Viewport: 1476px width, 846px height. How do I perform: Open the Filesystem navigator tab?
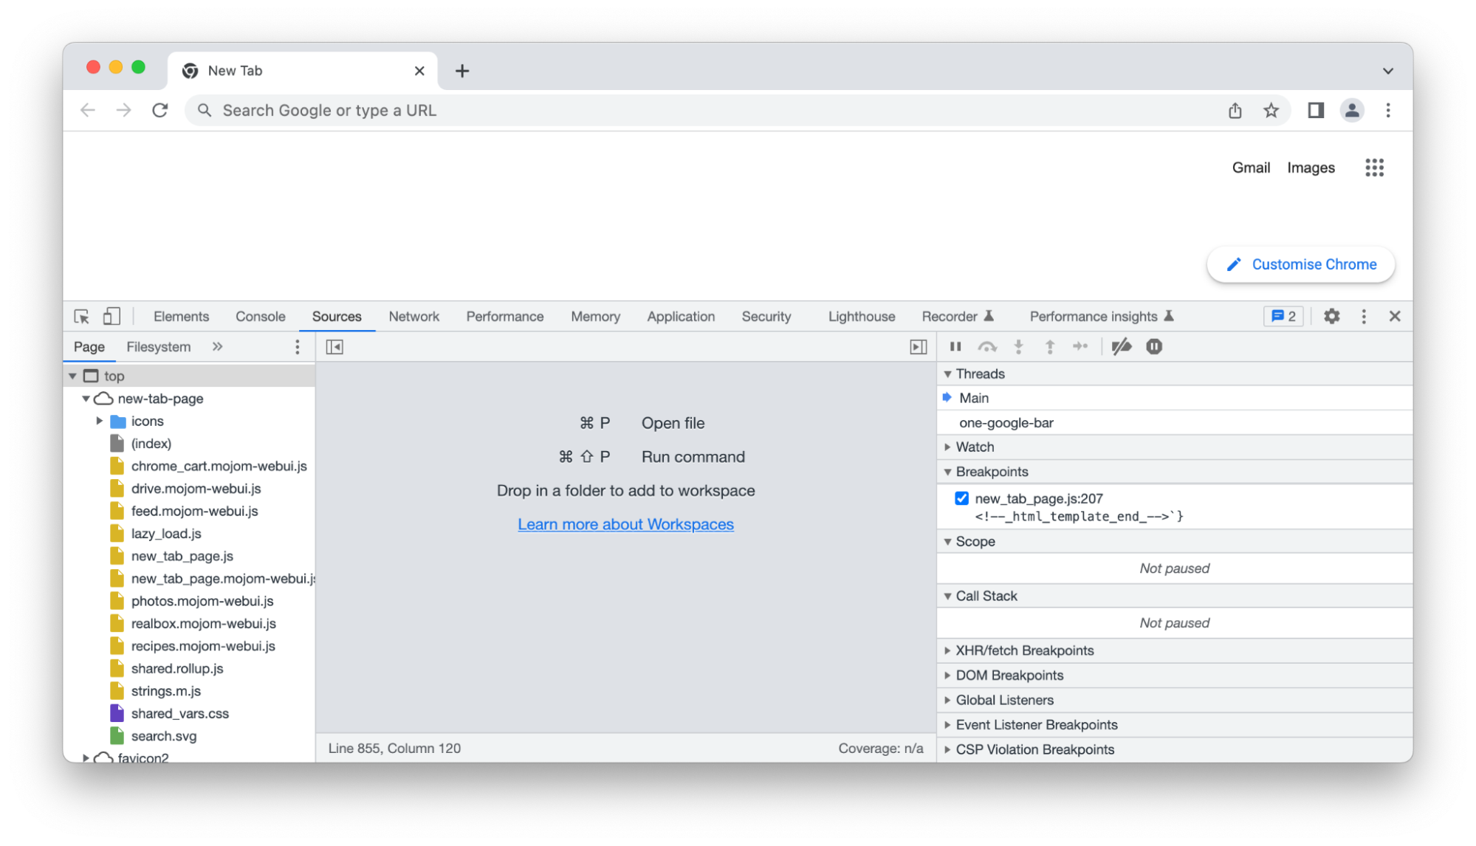[158, 347]
